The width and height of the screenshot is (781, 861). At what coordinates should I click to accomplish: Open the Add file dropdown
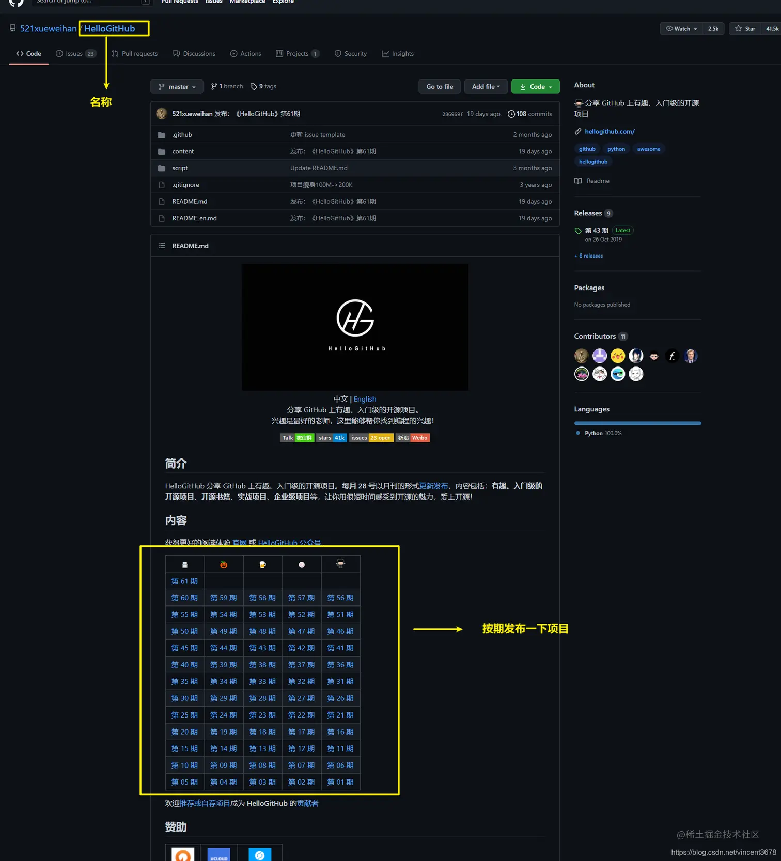click(486, 87)
